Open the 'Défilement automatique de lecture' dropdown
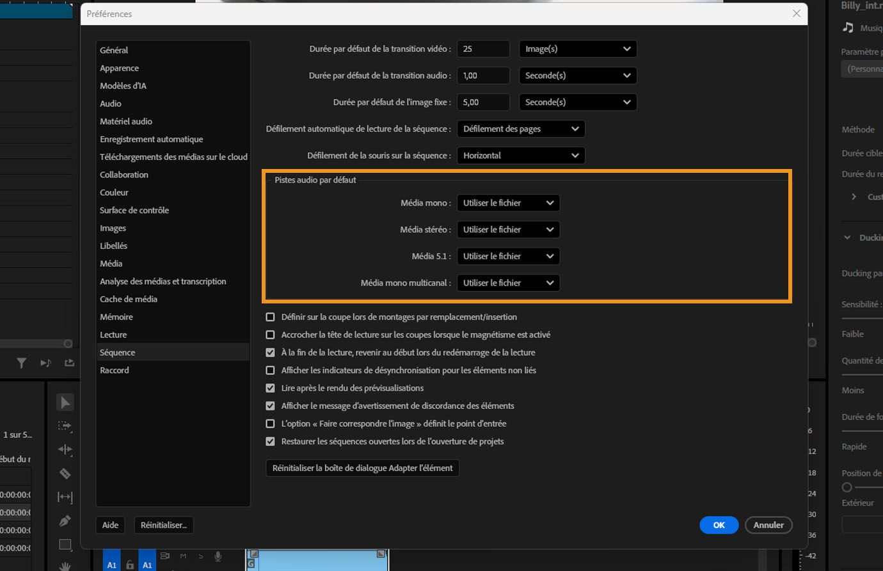 click(x=521, y=129)
